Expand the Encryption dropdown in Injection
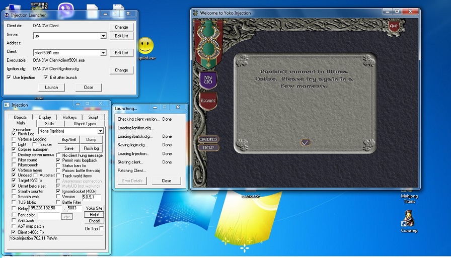451x258 pixels. point(100,131)
